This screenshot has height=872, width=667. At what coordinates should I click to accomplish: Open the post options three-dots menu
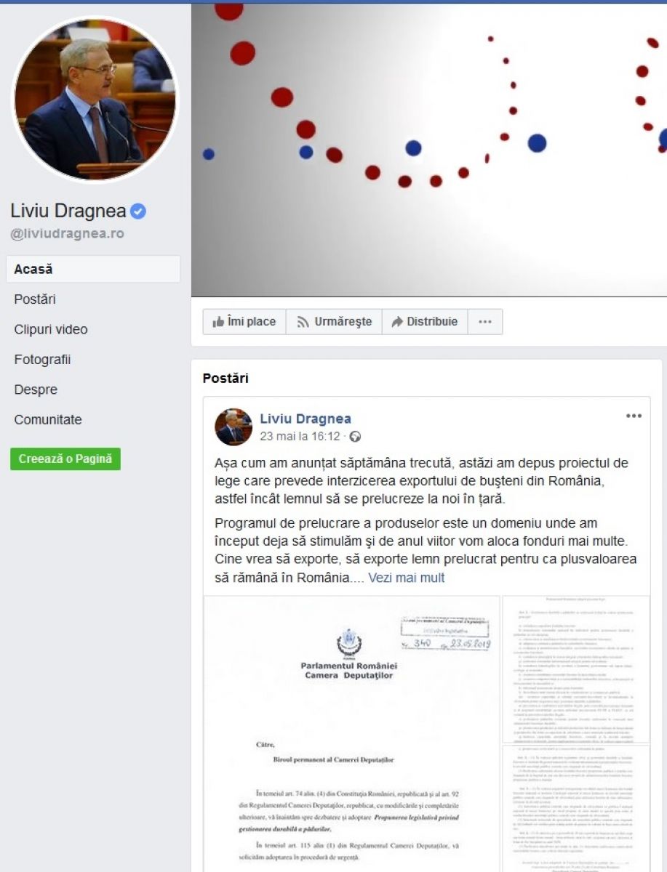point(634,416)
